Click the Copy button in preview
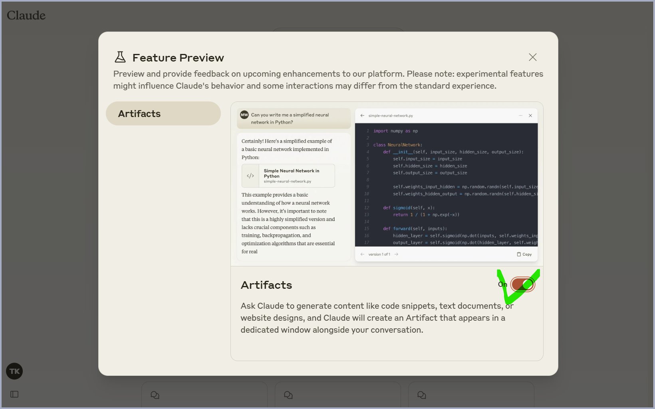 coord(524,254)
